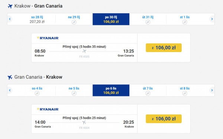
Task: Select the út 7 lis return date tab
Action: tap(148, 90)
